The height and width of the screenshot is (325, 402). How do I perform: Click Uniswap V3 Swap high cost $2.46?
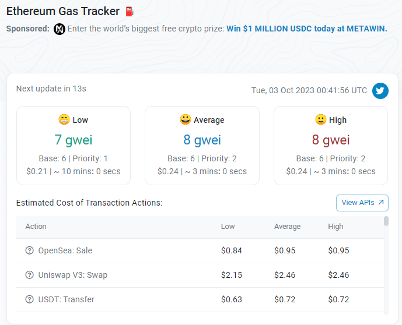(x=338, y=275)
